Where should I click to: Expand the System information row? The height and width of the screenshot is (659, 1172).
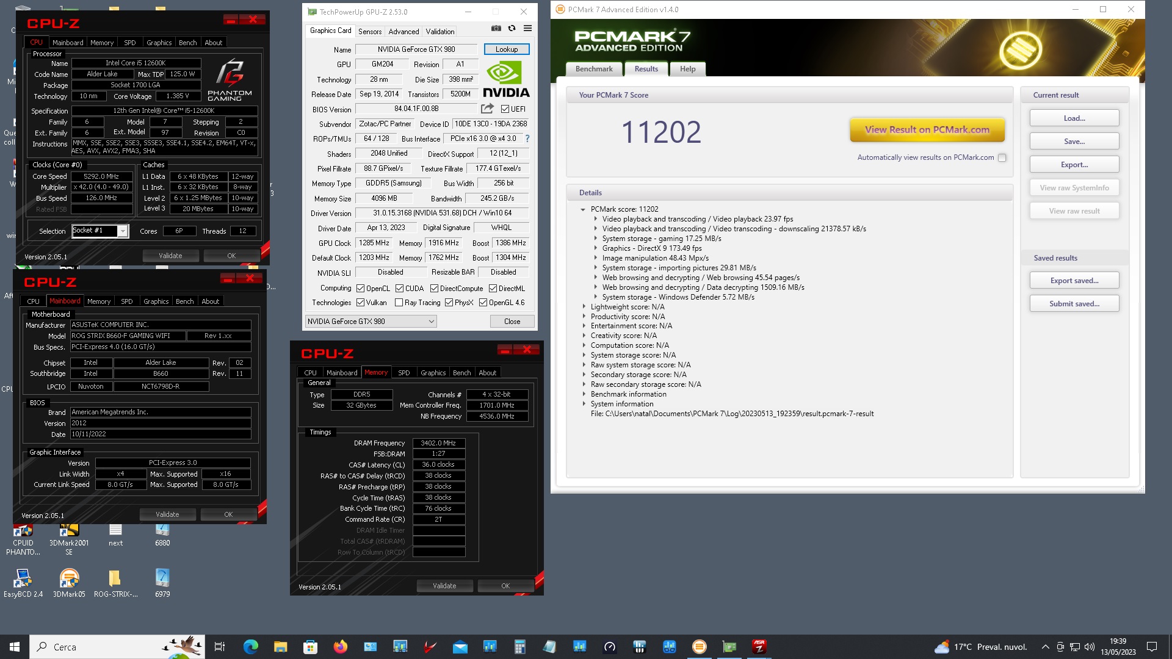coord(584,404)
